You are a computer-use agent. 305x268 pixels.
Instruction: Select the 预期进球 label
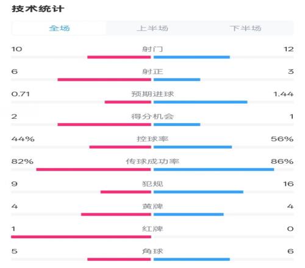tap(152, 94)
